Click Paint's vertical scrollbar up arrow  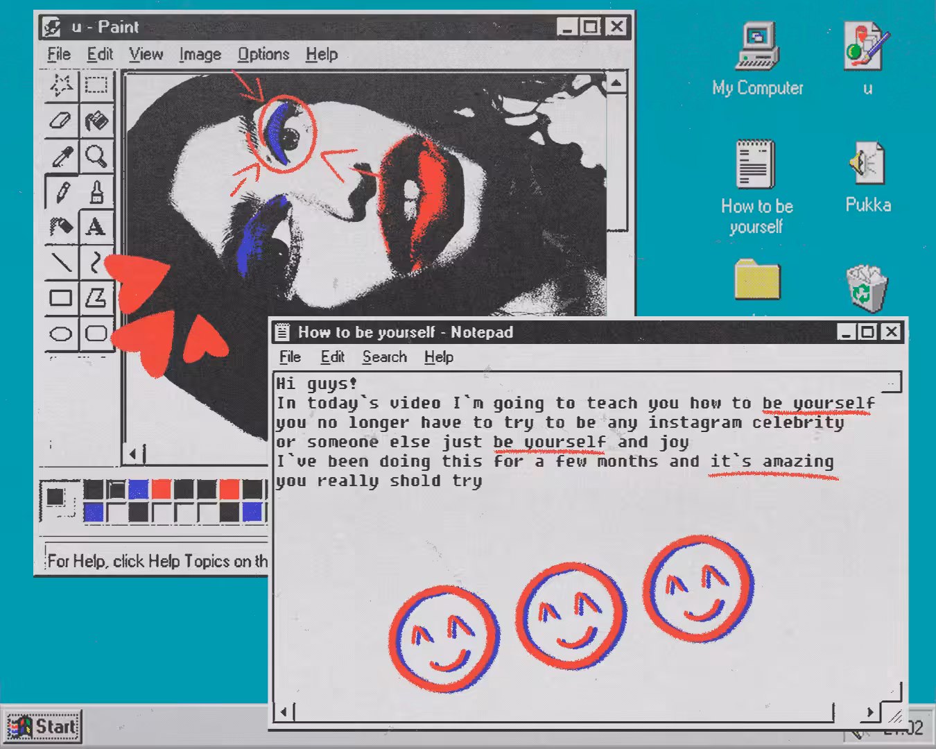coord(616,83)
